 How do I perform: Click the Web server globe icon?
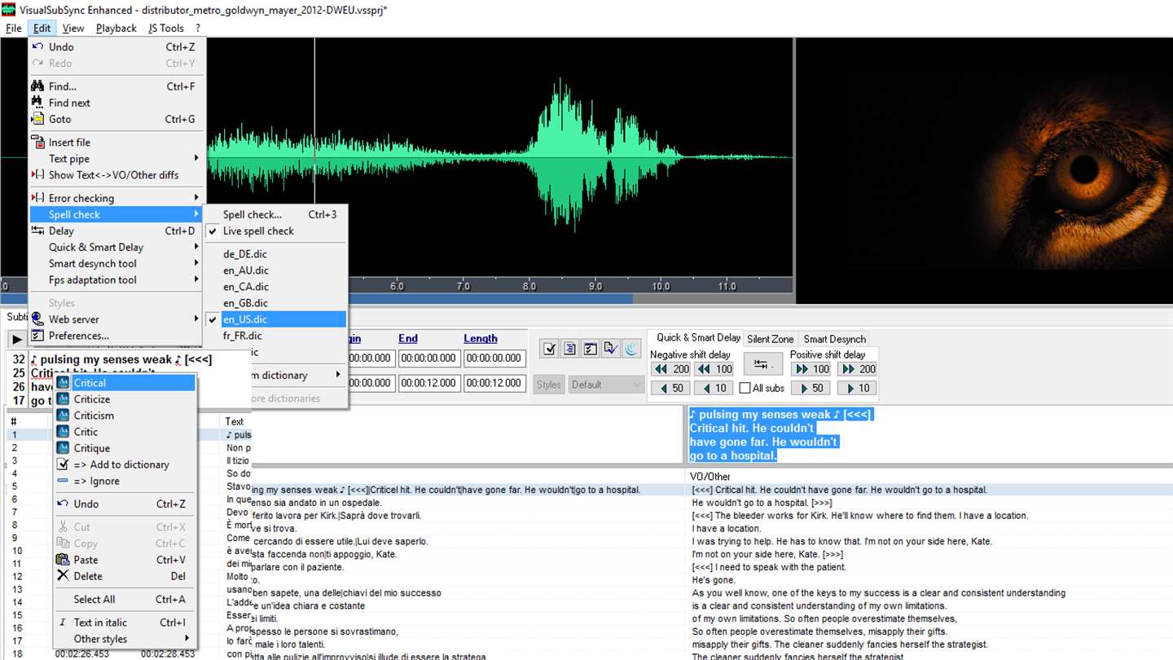click(37, 319)
